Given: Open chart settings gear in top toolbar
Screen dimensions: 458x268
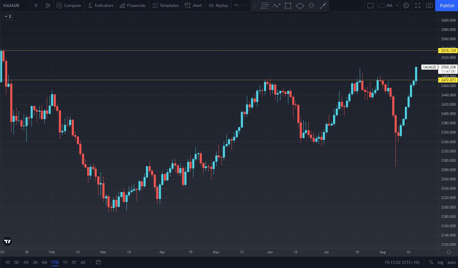Looking at the screenshot, I should point(406,5).
